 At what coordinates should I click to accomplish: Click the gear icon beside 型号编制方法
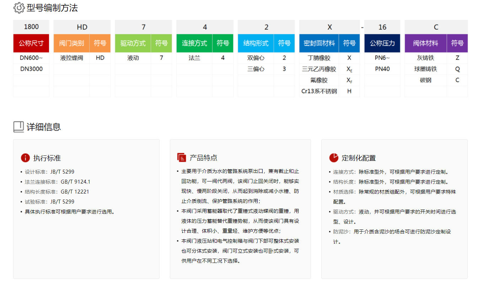(x=19, y=8)
